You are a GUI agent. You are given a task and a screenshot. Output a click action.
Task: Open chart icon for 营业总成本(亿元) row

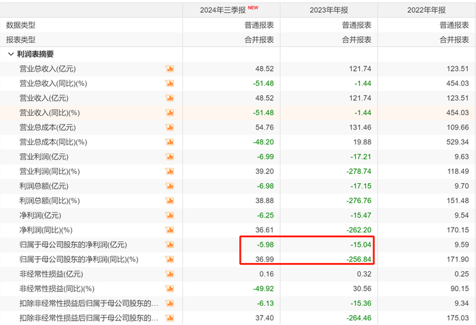pyautogui.click(x=170, y=127)
